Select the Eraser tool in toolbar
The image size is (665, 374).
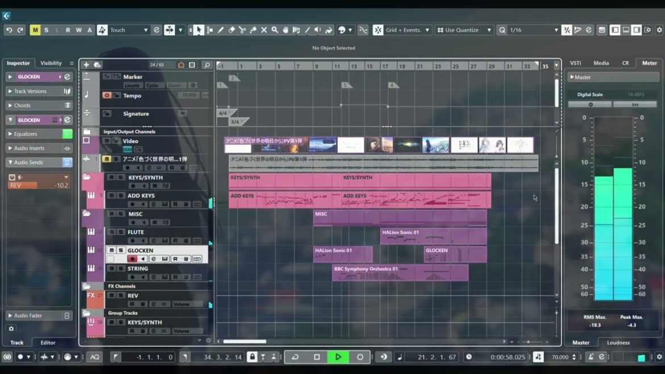click(231, 30)
